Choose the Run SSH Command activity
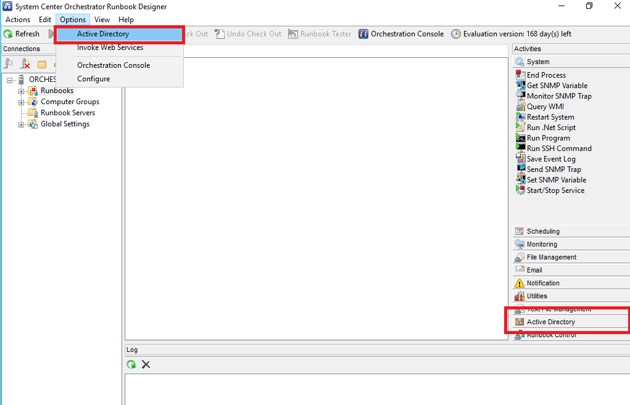The height and width of the screenshot is (405, 630). (558, 149)
